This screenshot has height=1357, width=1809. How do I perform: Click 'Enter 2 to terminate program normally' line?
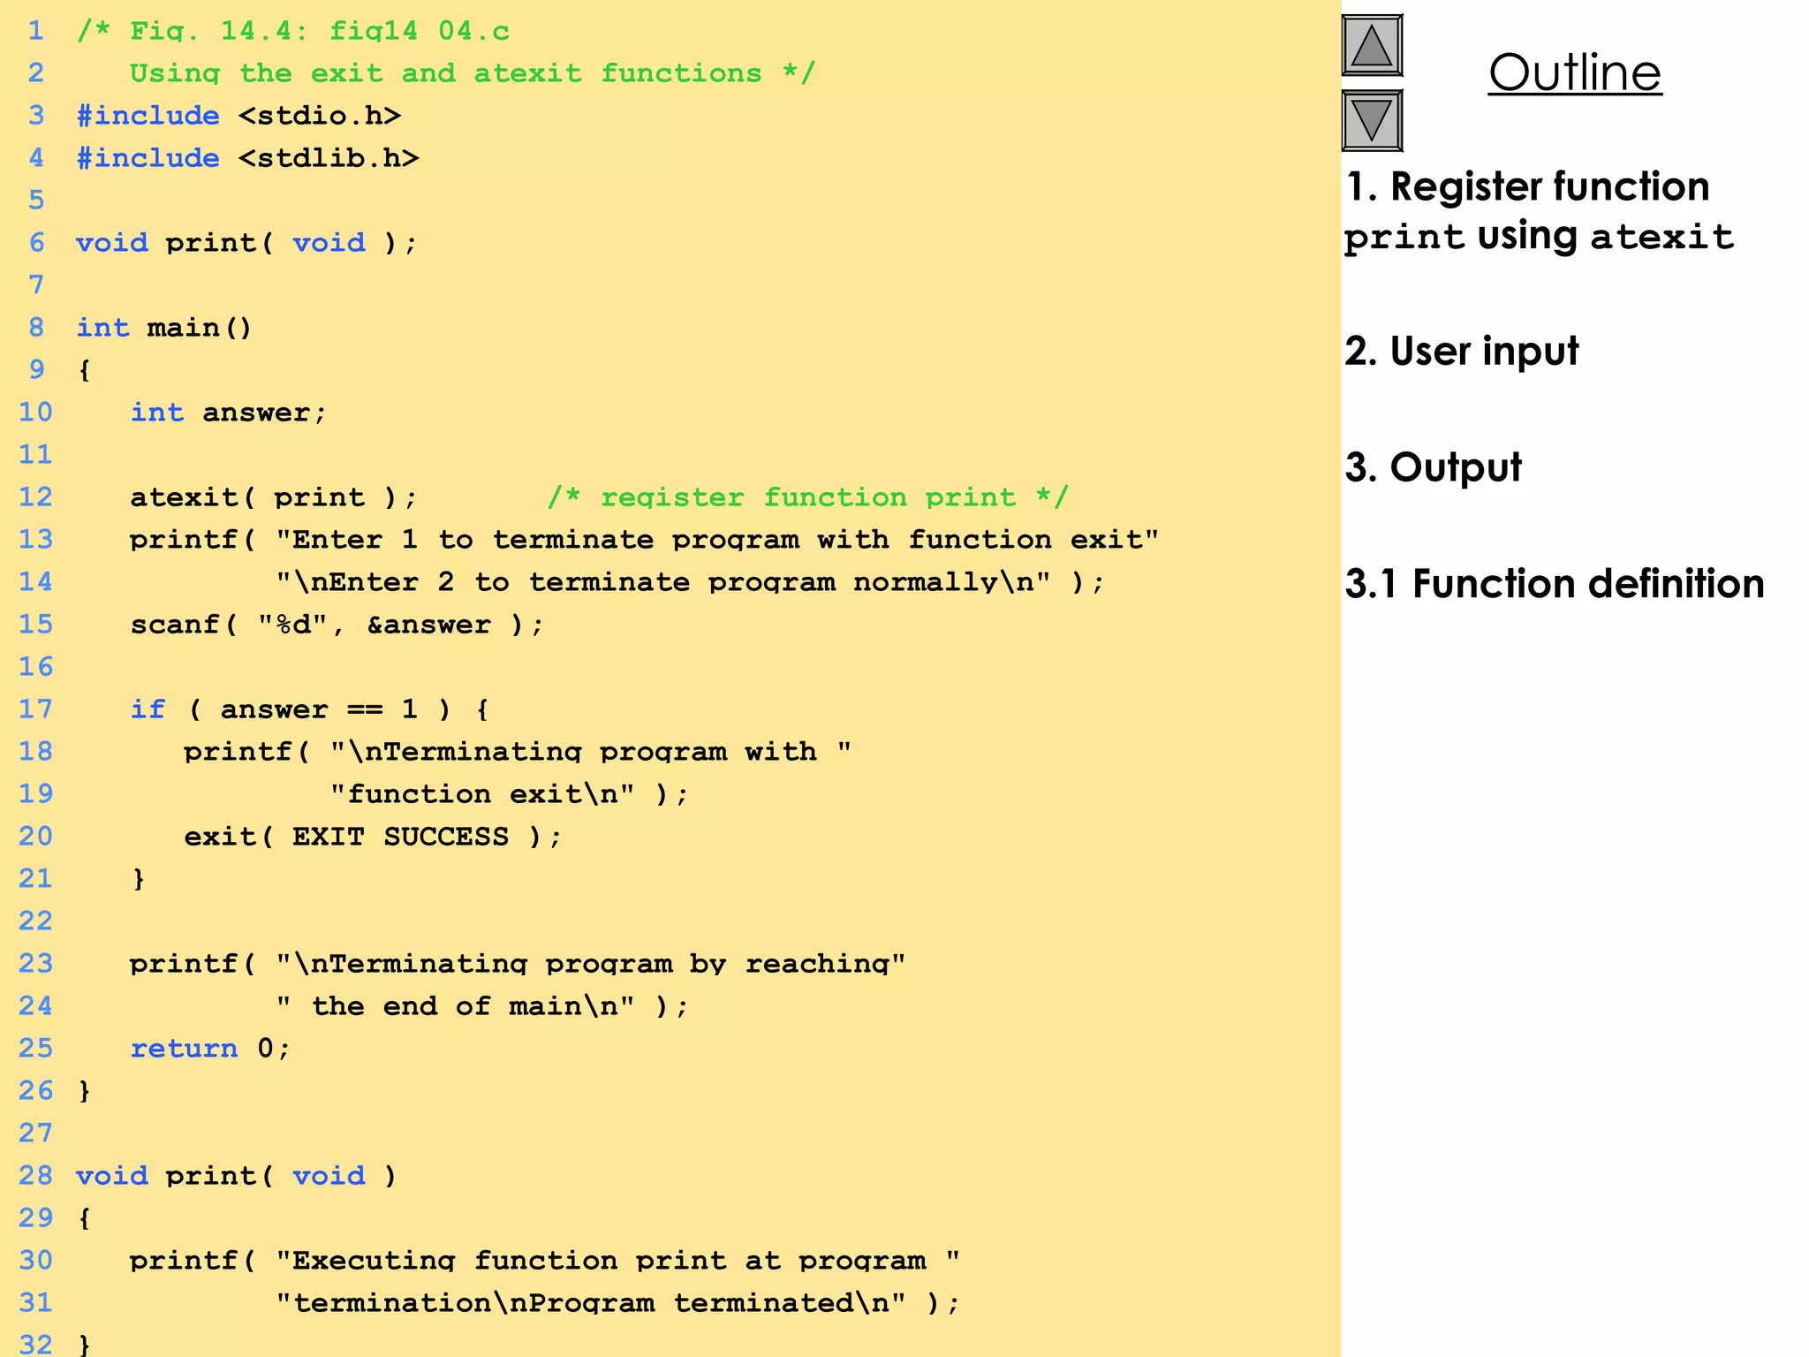[x=690, y=582]
